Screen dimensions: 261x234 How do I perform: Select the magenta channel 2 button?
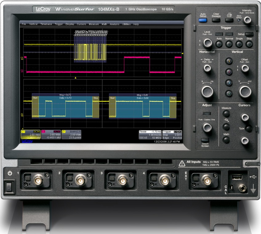click(x=228, y=72)
